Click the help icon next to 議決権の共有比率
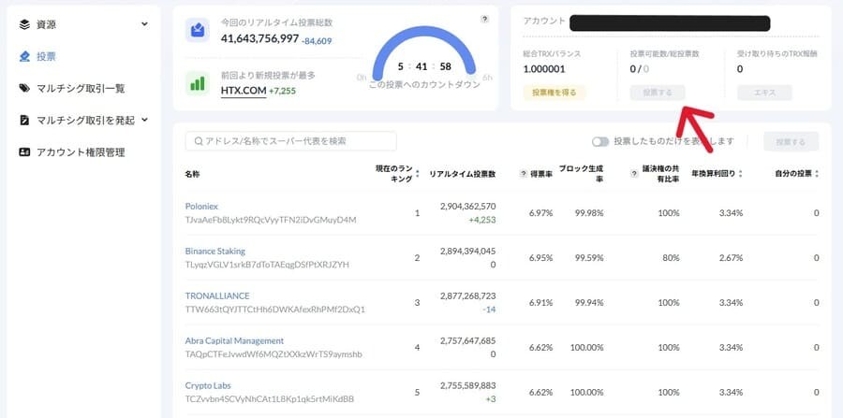The image size is (843, 418). point(634,174)
